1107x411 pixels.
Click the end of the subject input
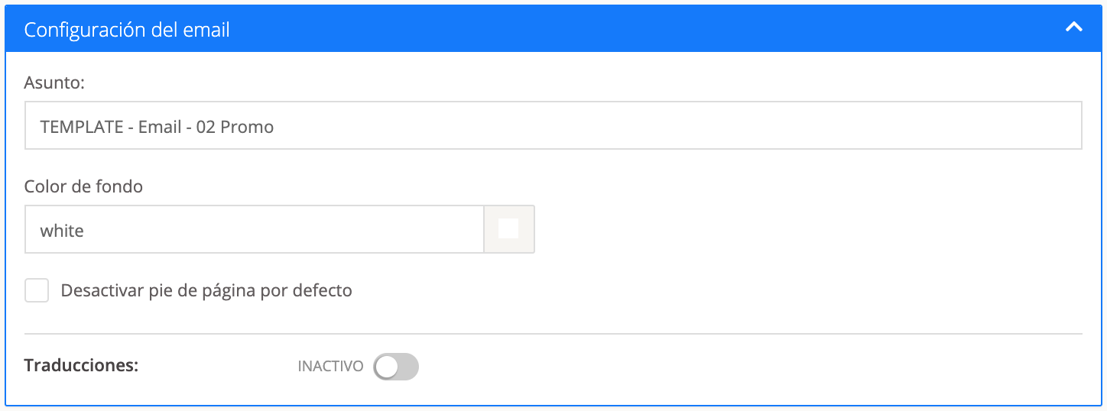1063,125
